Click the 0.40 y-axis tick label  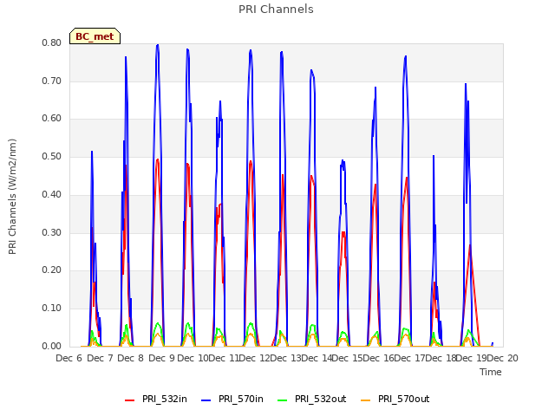52,194
